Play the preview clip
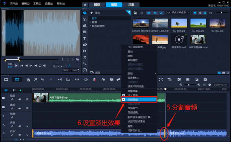The image size is (231, 142). tap(16, 65)
